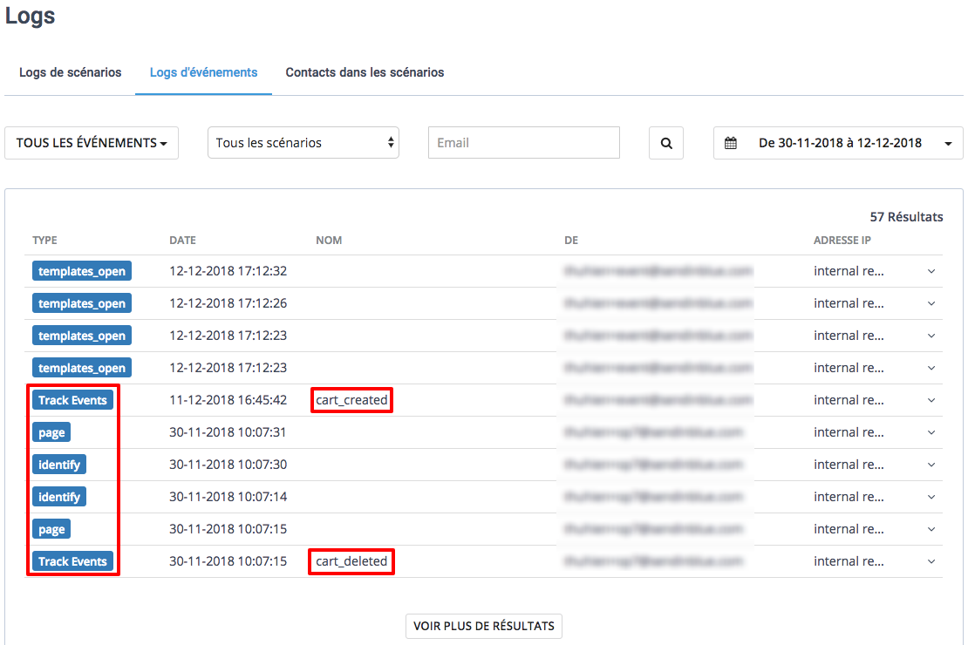Click page badge at 10:07:31
Image resolution: width=968 pixels, height=645 pixels.
tap(51, 432)
